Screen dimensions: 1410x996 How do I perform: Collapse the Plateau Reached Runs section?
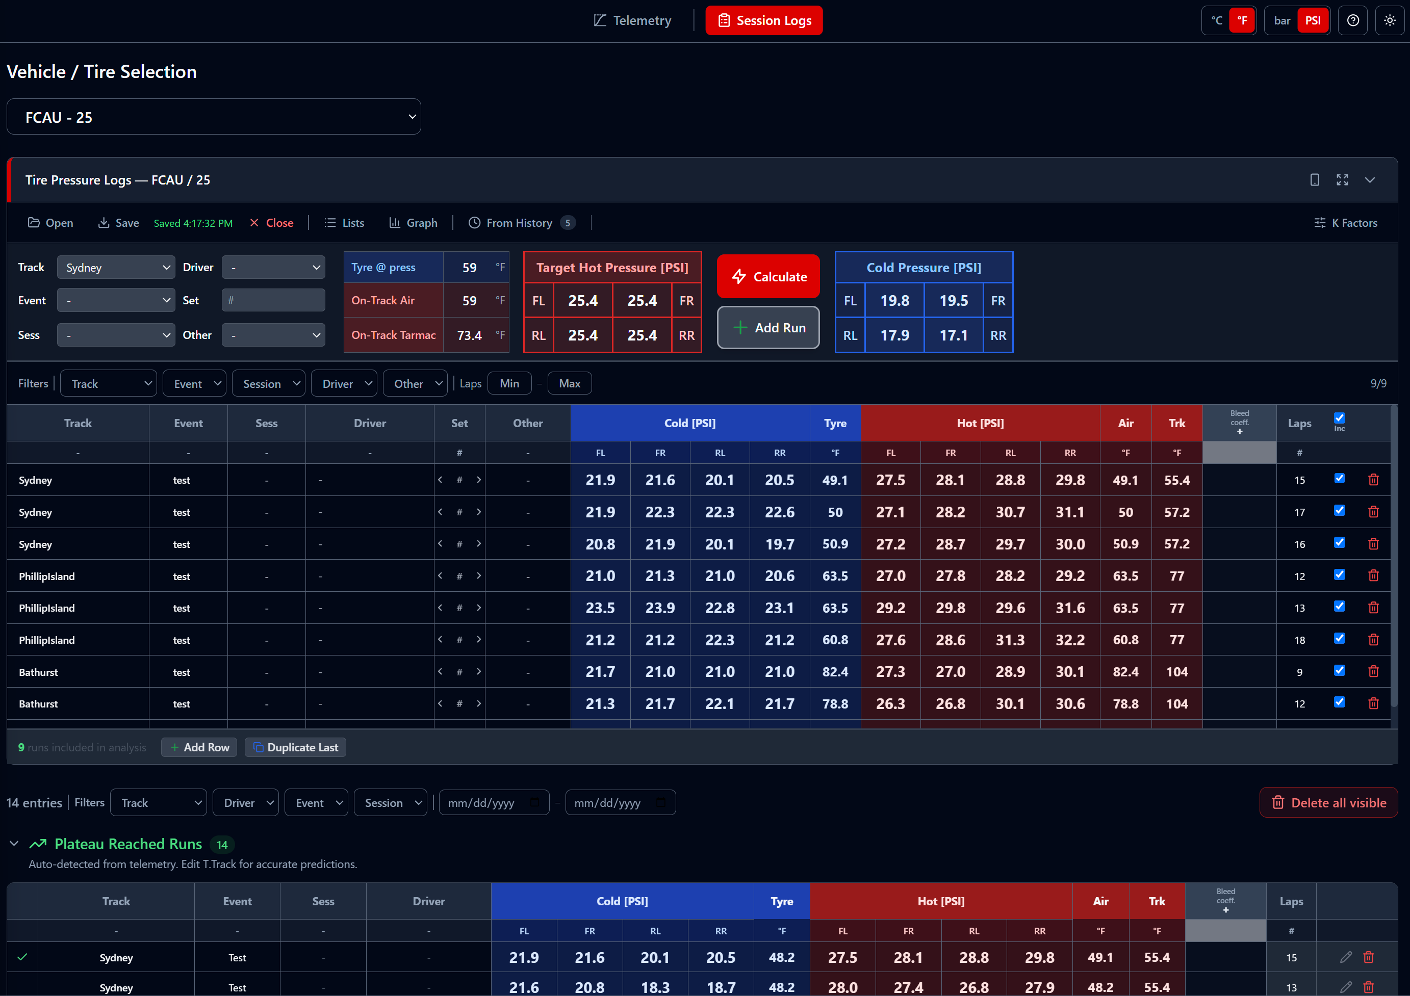coord(14,844)
